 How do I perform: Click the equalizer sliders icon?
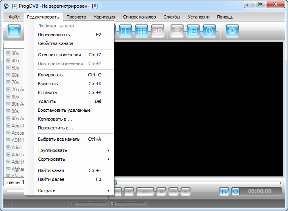click(224, 191)
